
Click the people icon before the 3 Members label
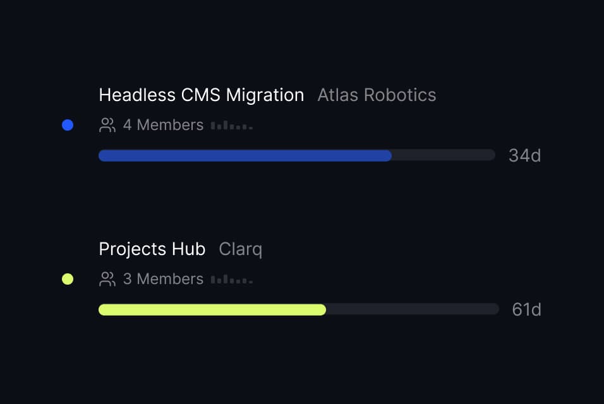[107, 278]
